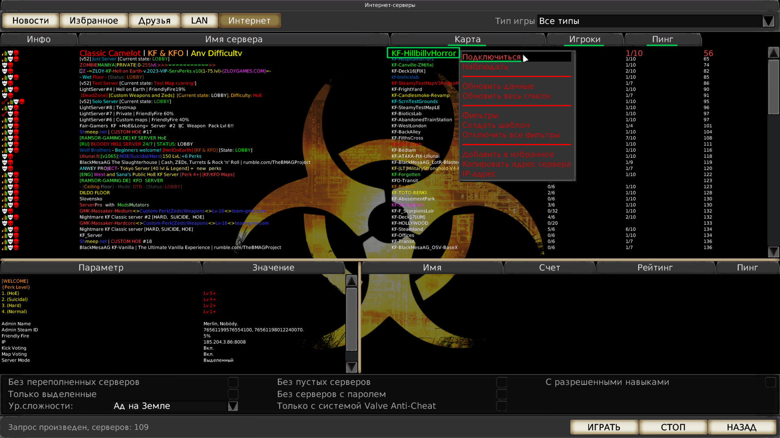Click the skull icon in the Uliunai.lt row
780x438 pixels.
(11, 157)
